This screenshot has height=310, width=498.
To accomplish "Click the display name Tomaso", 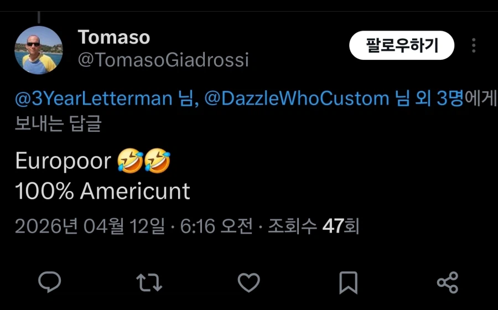I will pyautogui.click(x=114, y=37).
